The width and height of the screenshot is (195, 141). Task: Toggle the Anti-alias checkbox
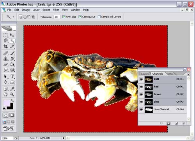tap(64, 17)
